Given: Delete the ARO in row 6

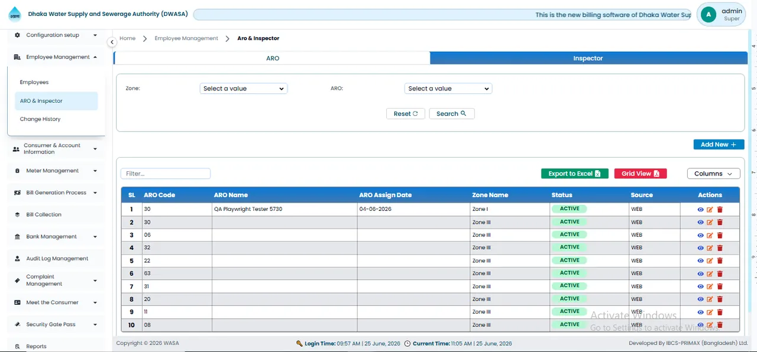Looking at the screenshot, I should click(x=720, y=274).
